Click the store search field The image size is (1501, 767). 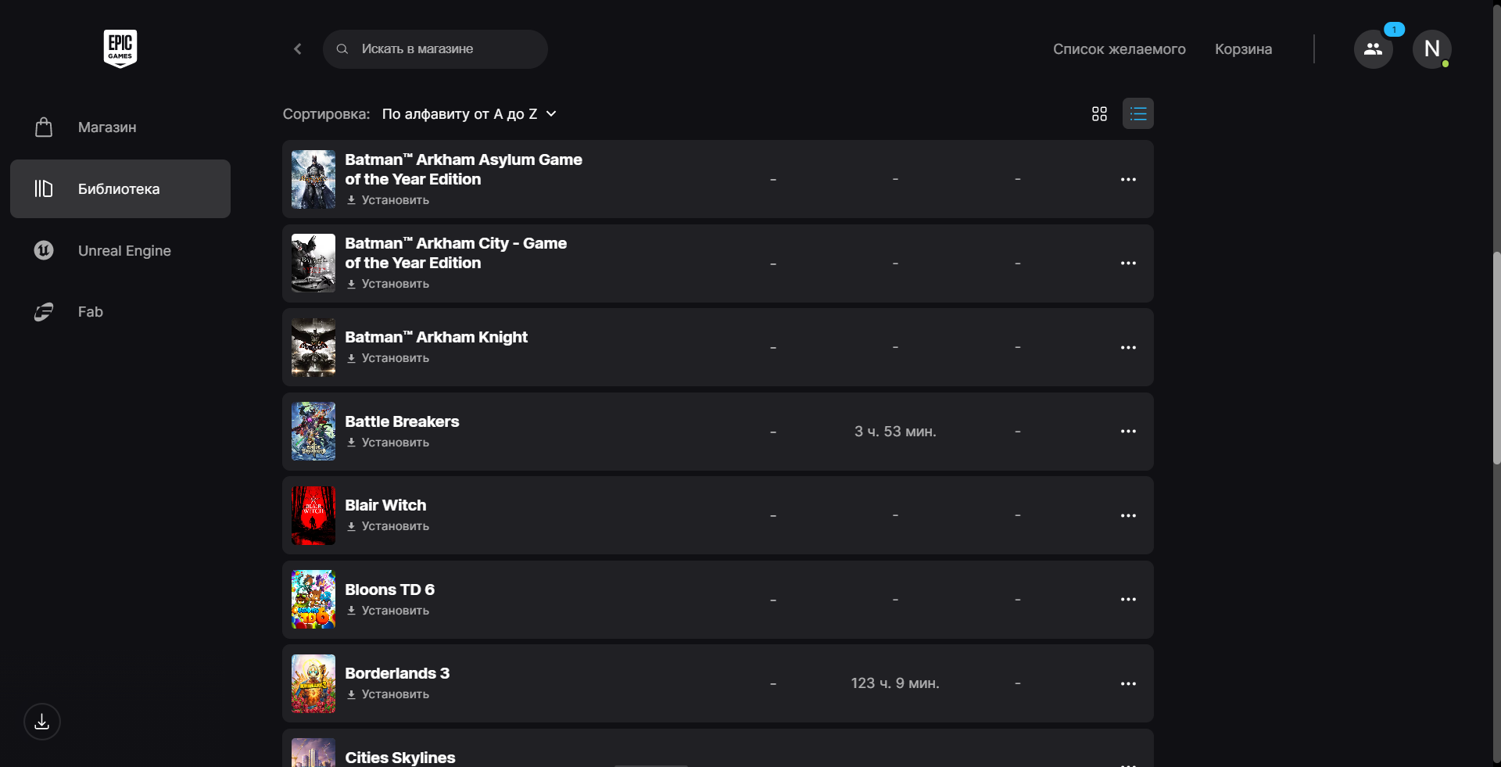(x=446, y=49)
